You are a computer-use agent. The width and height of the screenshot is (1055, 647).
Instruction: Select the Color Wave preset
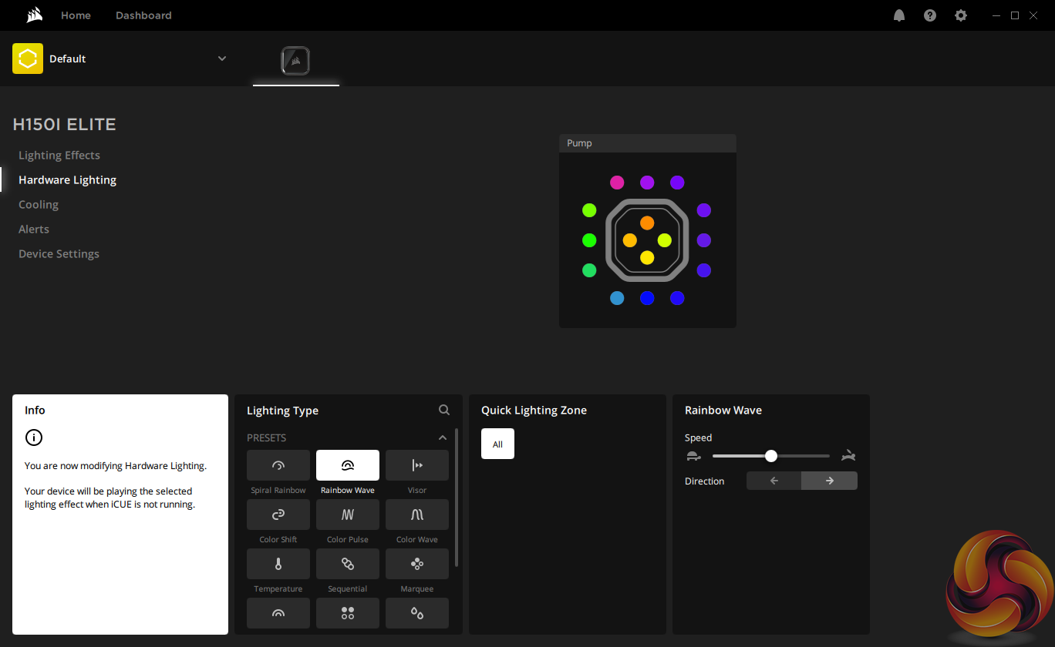click(x=417, y=515)
